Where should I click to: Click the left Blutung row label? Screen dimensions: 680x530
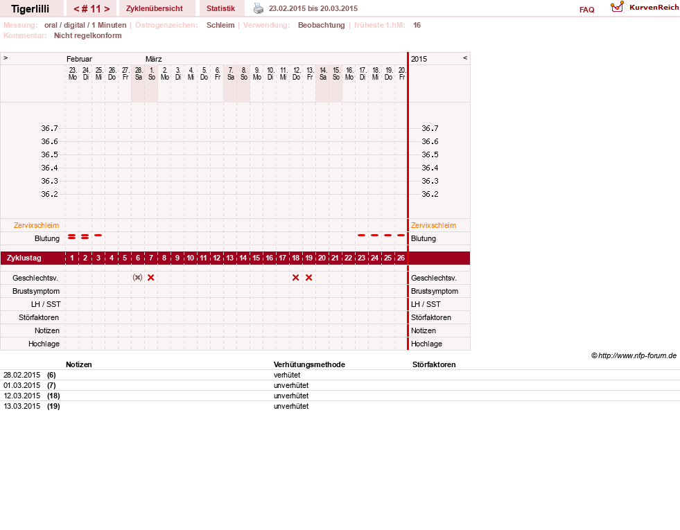coord(47,239)
